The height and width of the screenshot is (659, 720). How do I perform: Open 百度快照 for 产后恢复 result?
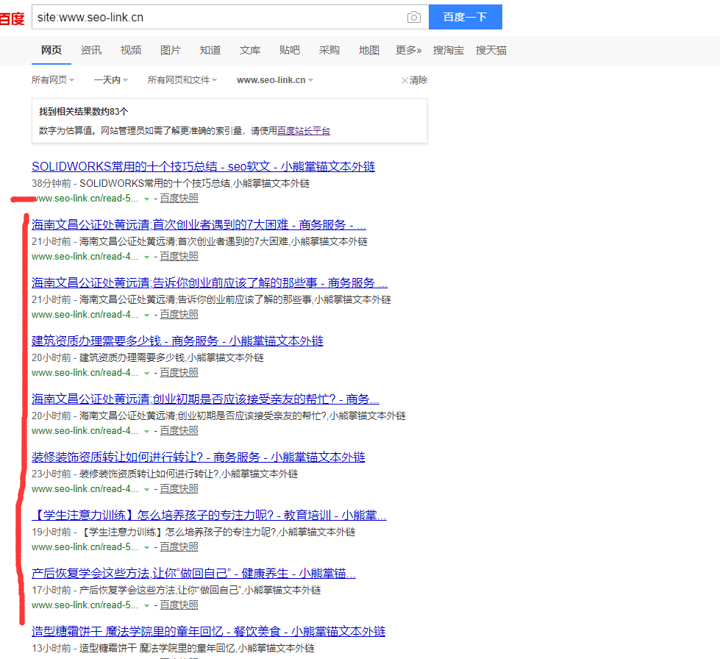click(179, 605)
